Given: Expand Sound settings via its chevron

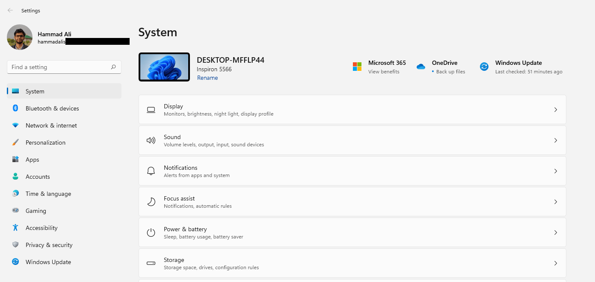Looking at the screenshot, I should click(x=556, y=140).
